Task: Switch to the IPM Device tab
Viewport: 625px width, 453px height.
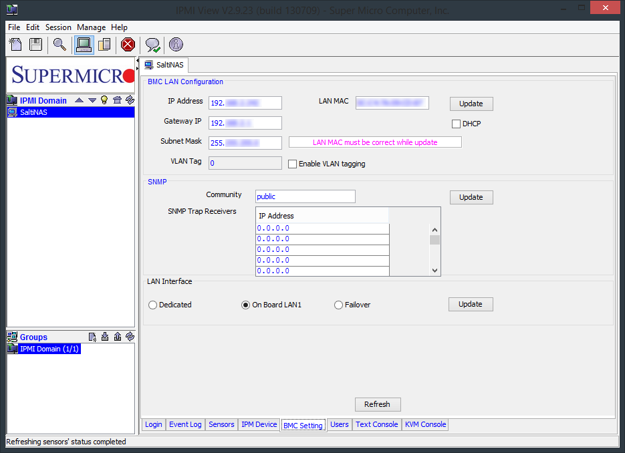Action: pyautogui.click(x=259, y=424)
